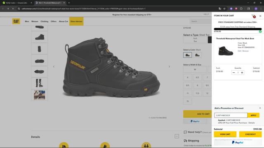The width and height of the screenshot is (264, 148).
Task: Select the back-view boot thumbnail
Action: 40,49
